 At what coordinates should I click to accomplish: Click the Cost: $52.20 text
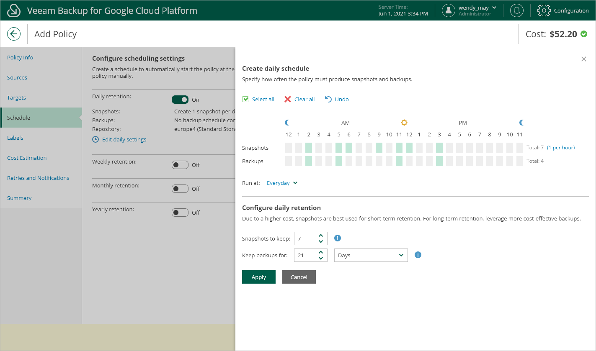pyautogui.click(x=551, y=34)
